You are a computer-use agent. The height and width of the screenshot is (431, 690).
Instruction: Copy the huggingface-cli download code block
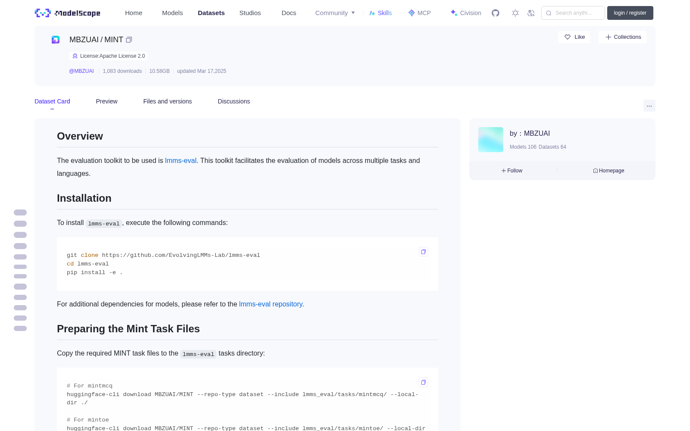[423, 382]
